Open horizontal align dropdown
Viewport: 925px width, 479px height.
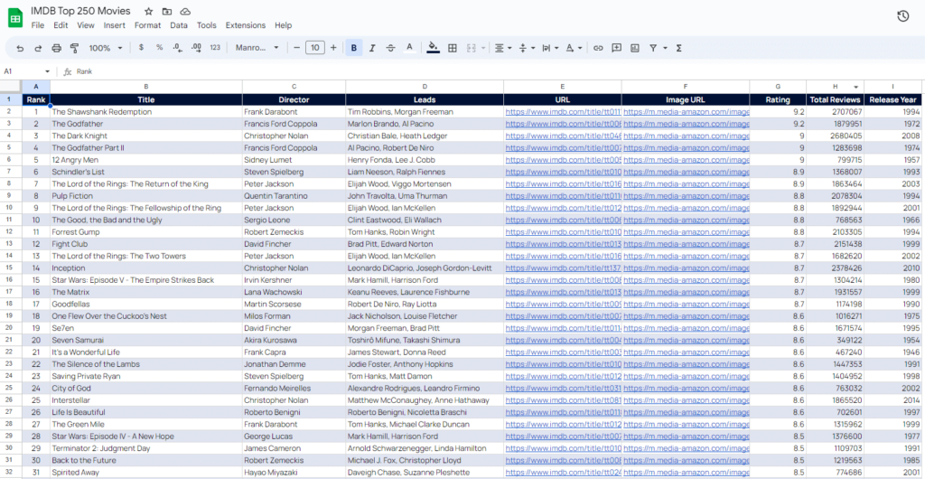tap(503, 48)
